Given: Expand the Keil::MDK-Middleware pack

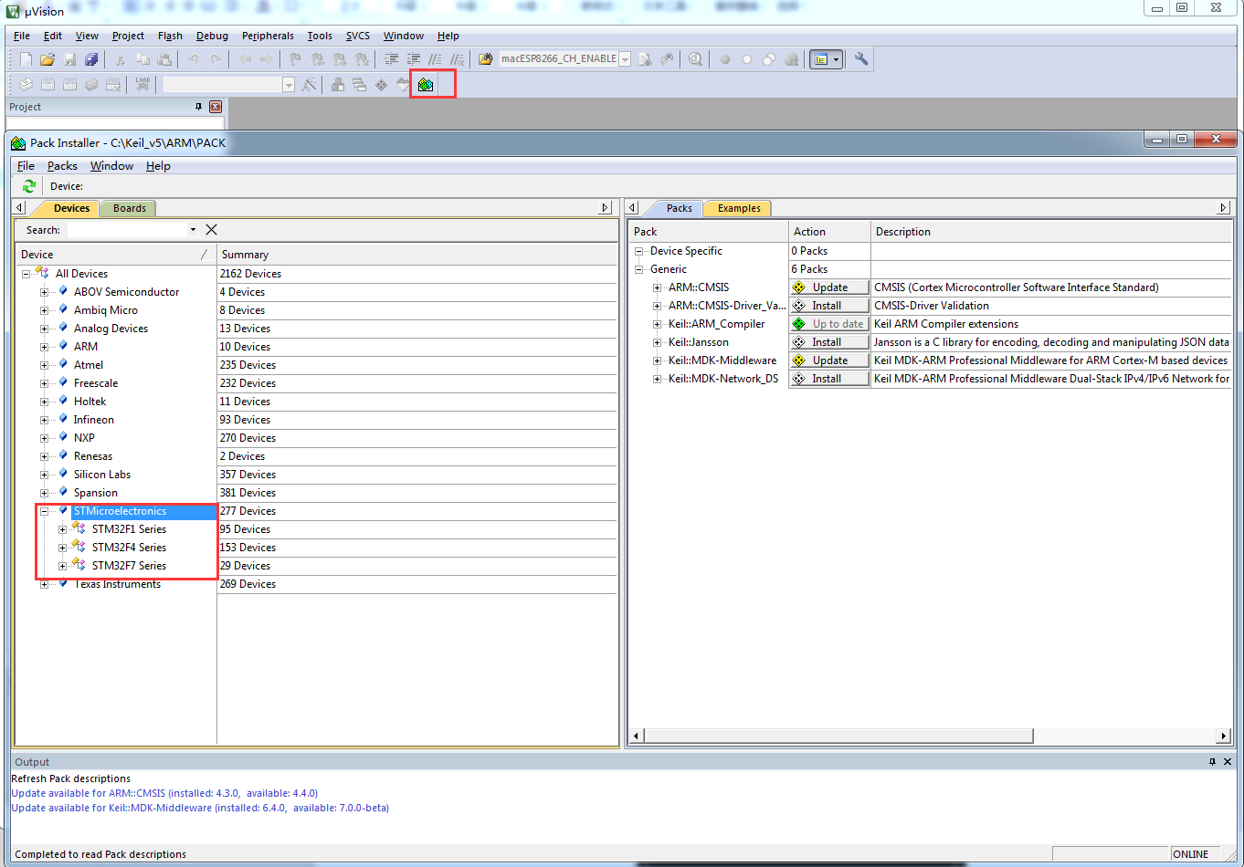Looking at the screenshot, I should pyautogui.click(x=657, y=360).
